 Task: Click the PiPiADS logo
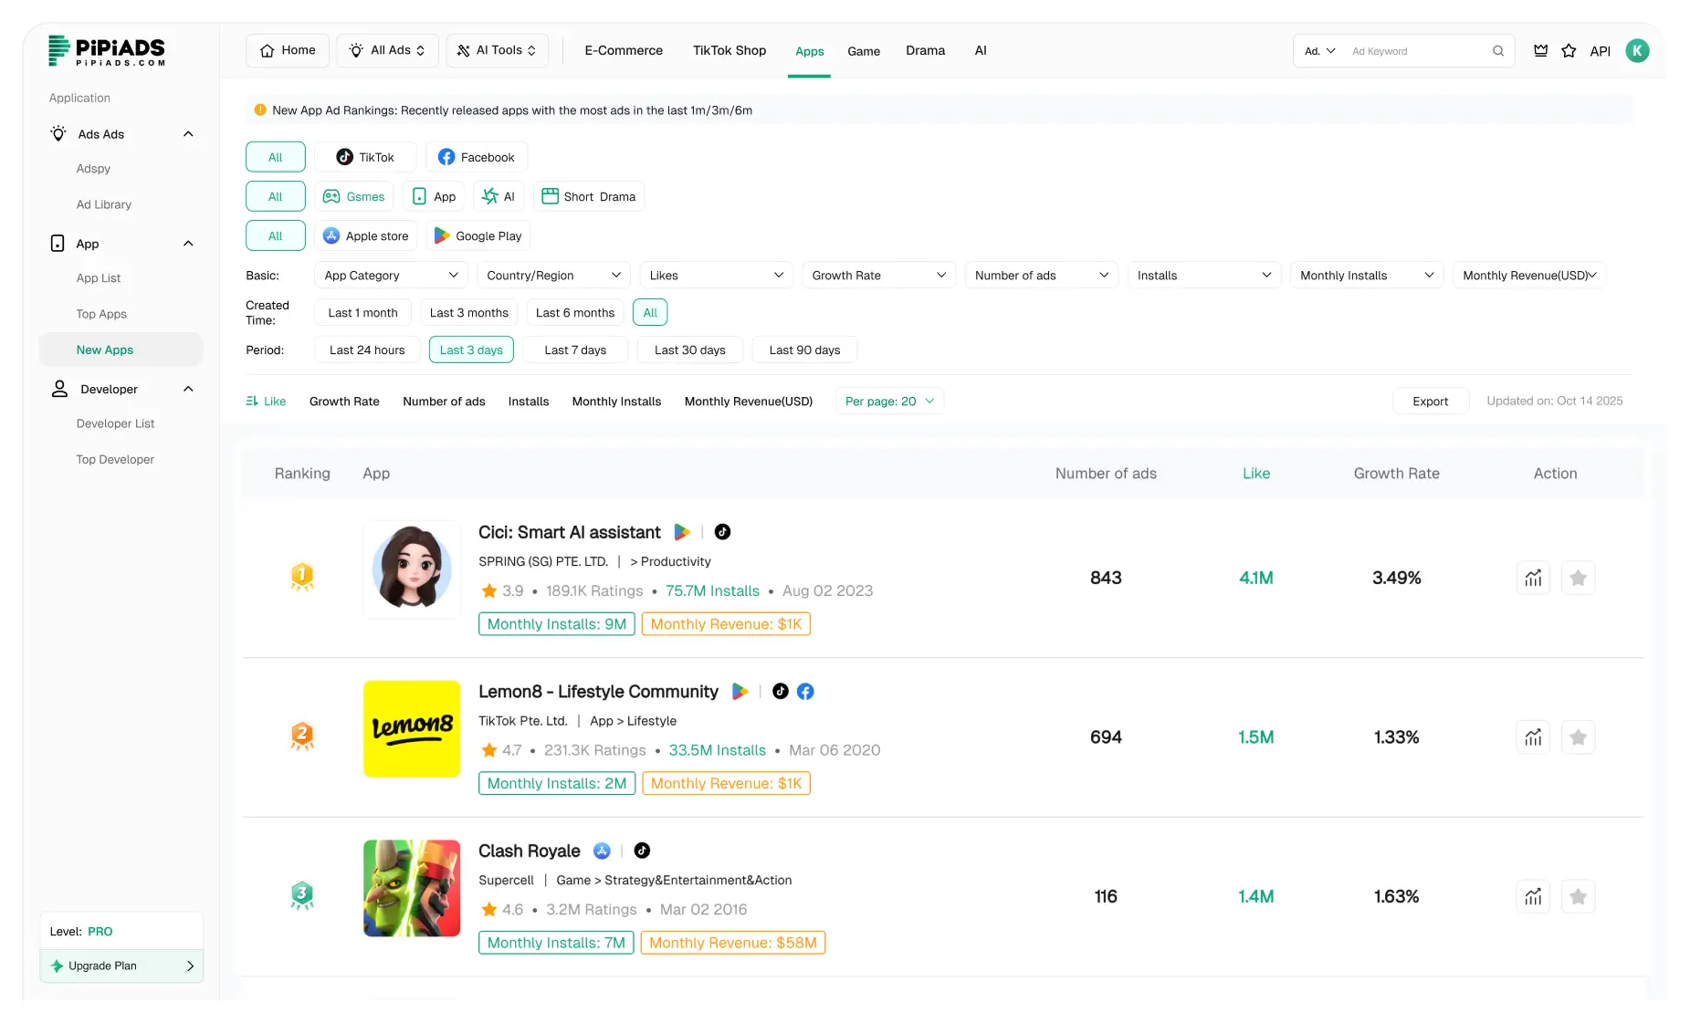click(107, 51)
